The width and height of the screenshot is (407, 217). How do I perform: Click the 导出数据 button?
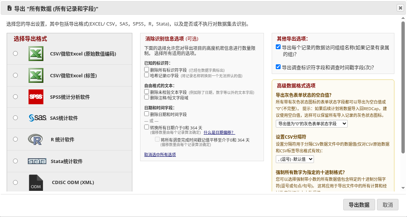point(359,205)
